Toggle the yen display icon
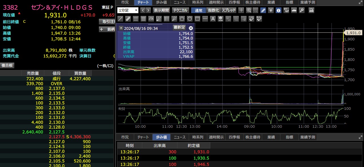The height and width of the screenshot is (167, 364). pyautogui.click(x=271, y=10)
